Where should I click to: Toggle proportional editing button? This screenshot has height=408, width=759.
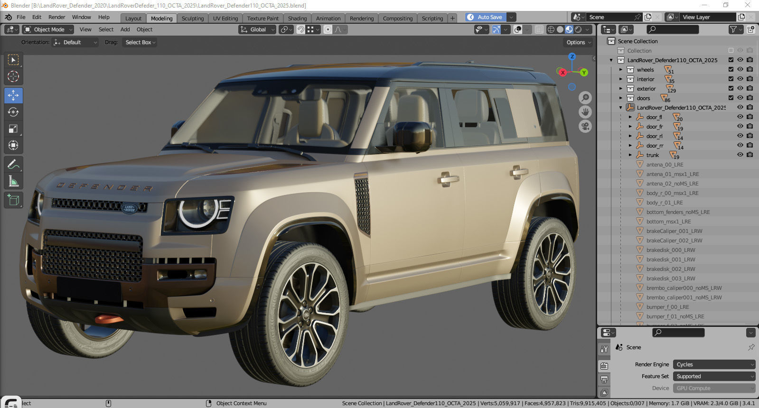click(328, 29)
